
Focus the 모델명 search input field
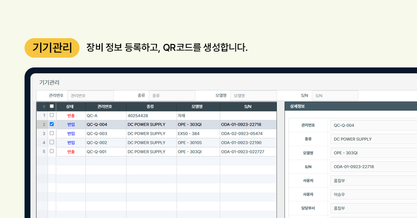click(254, 96)
